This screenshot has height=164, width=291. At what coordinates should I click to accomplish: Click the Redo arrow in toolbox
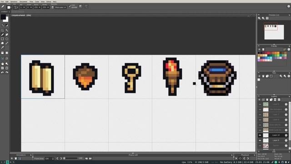[7, 72]
